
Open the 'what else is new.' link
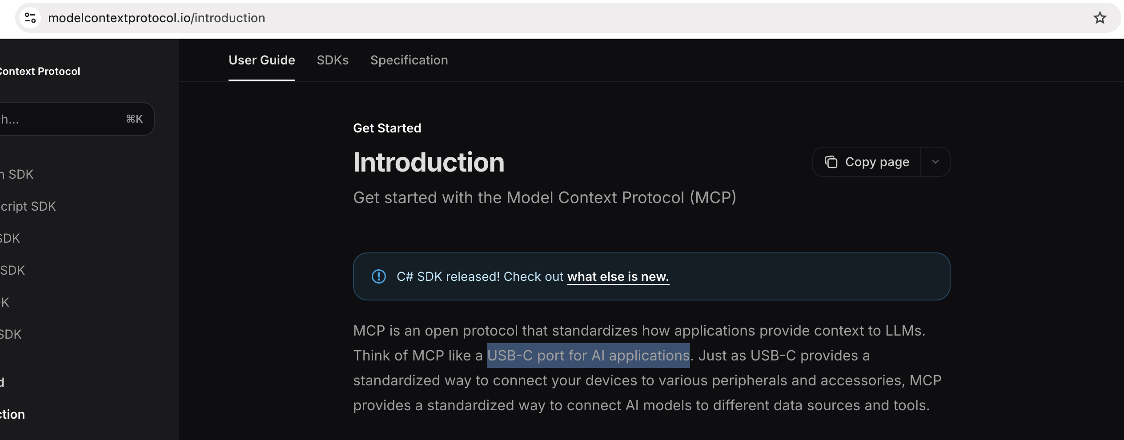(x=618, y=276)
